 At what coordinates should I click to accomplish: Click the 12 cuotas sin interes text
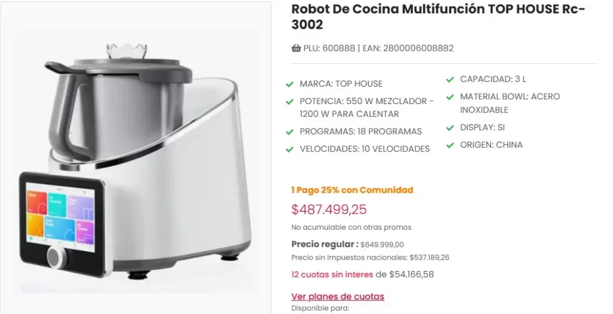(x=332, y=275)
